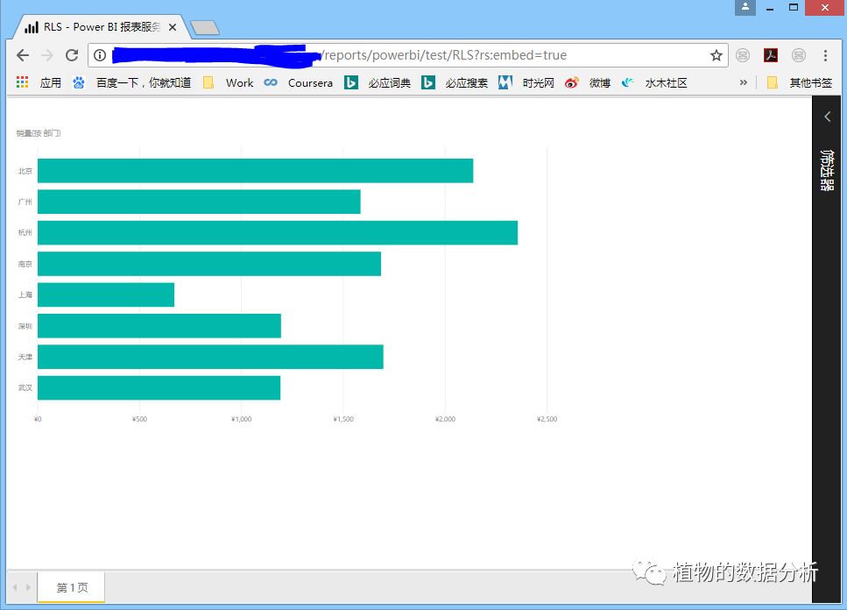Select the 第1页 report page tab
The width and height of the screenshot is (847, 610).
pos(72,587)
